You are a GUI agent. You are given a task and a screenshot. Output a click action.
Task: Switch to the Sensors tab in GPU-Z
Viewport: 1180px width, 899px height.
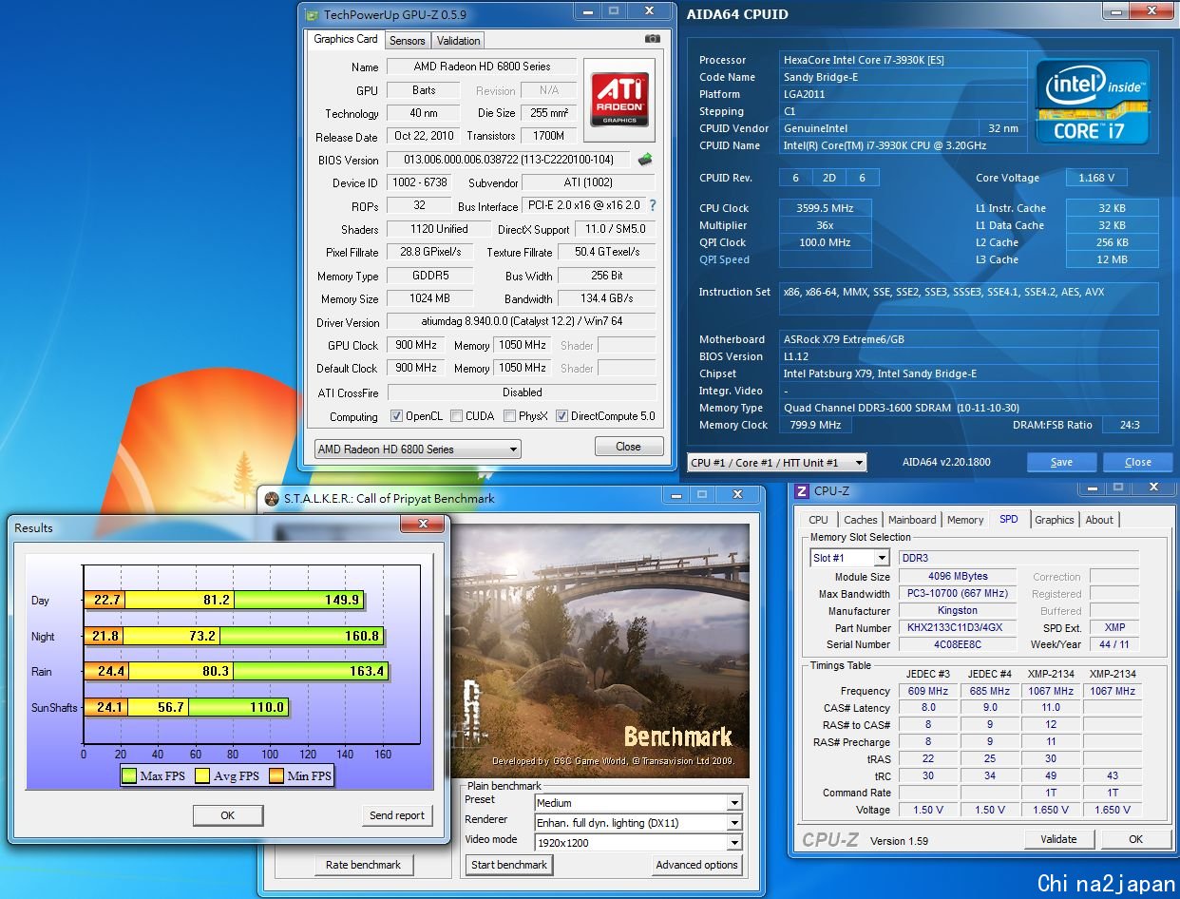(408, 41)
